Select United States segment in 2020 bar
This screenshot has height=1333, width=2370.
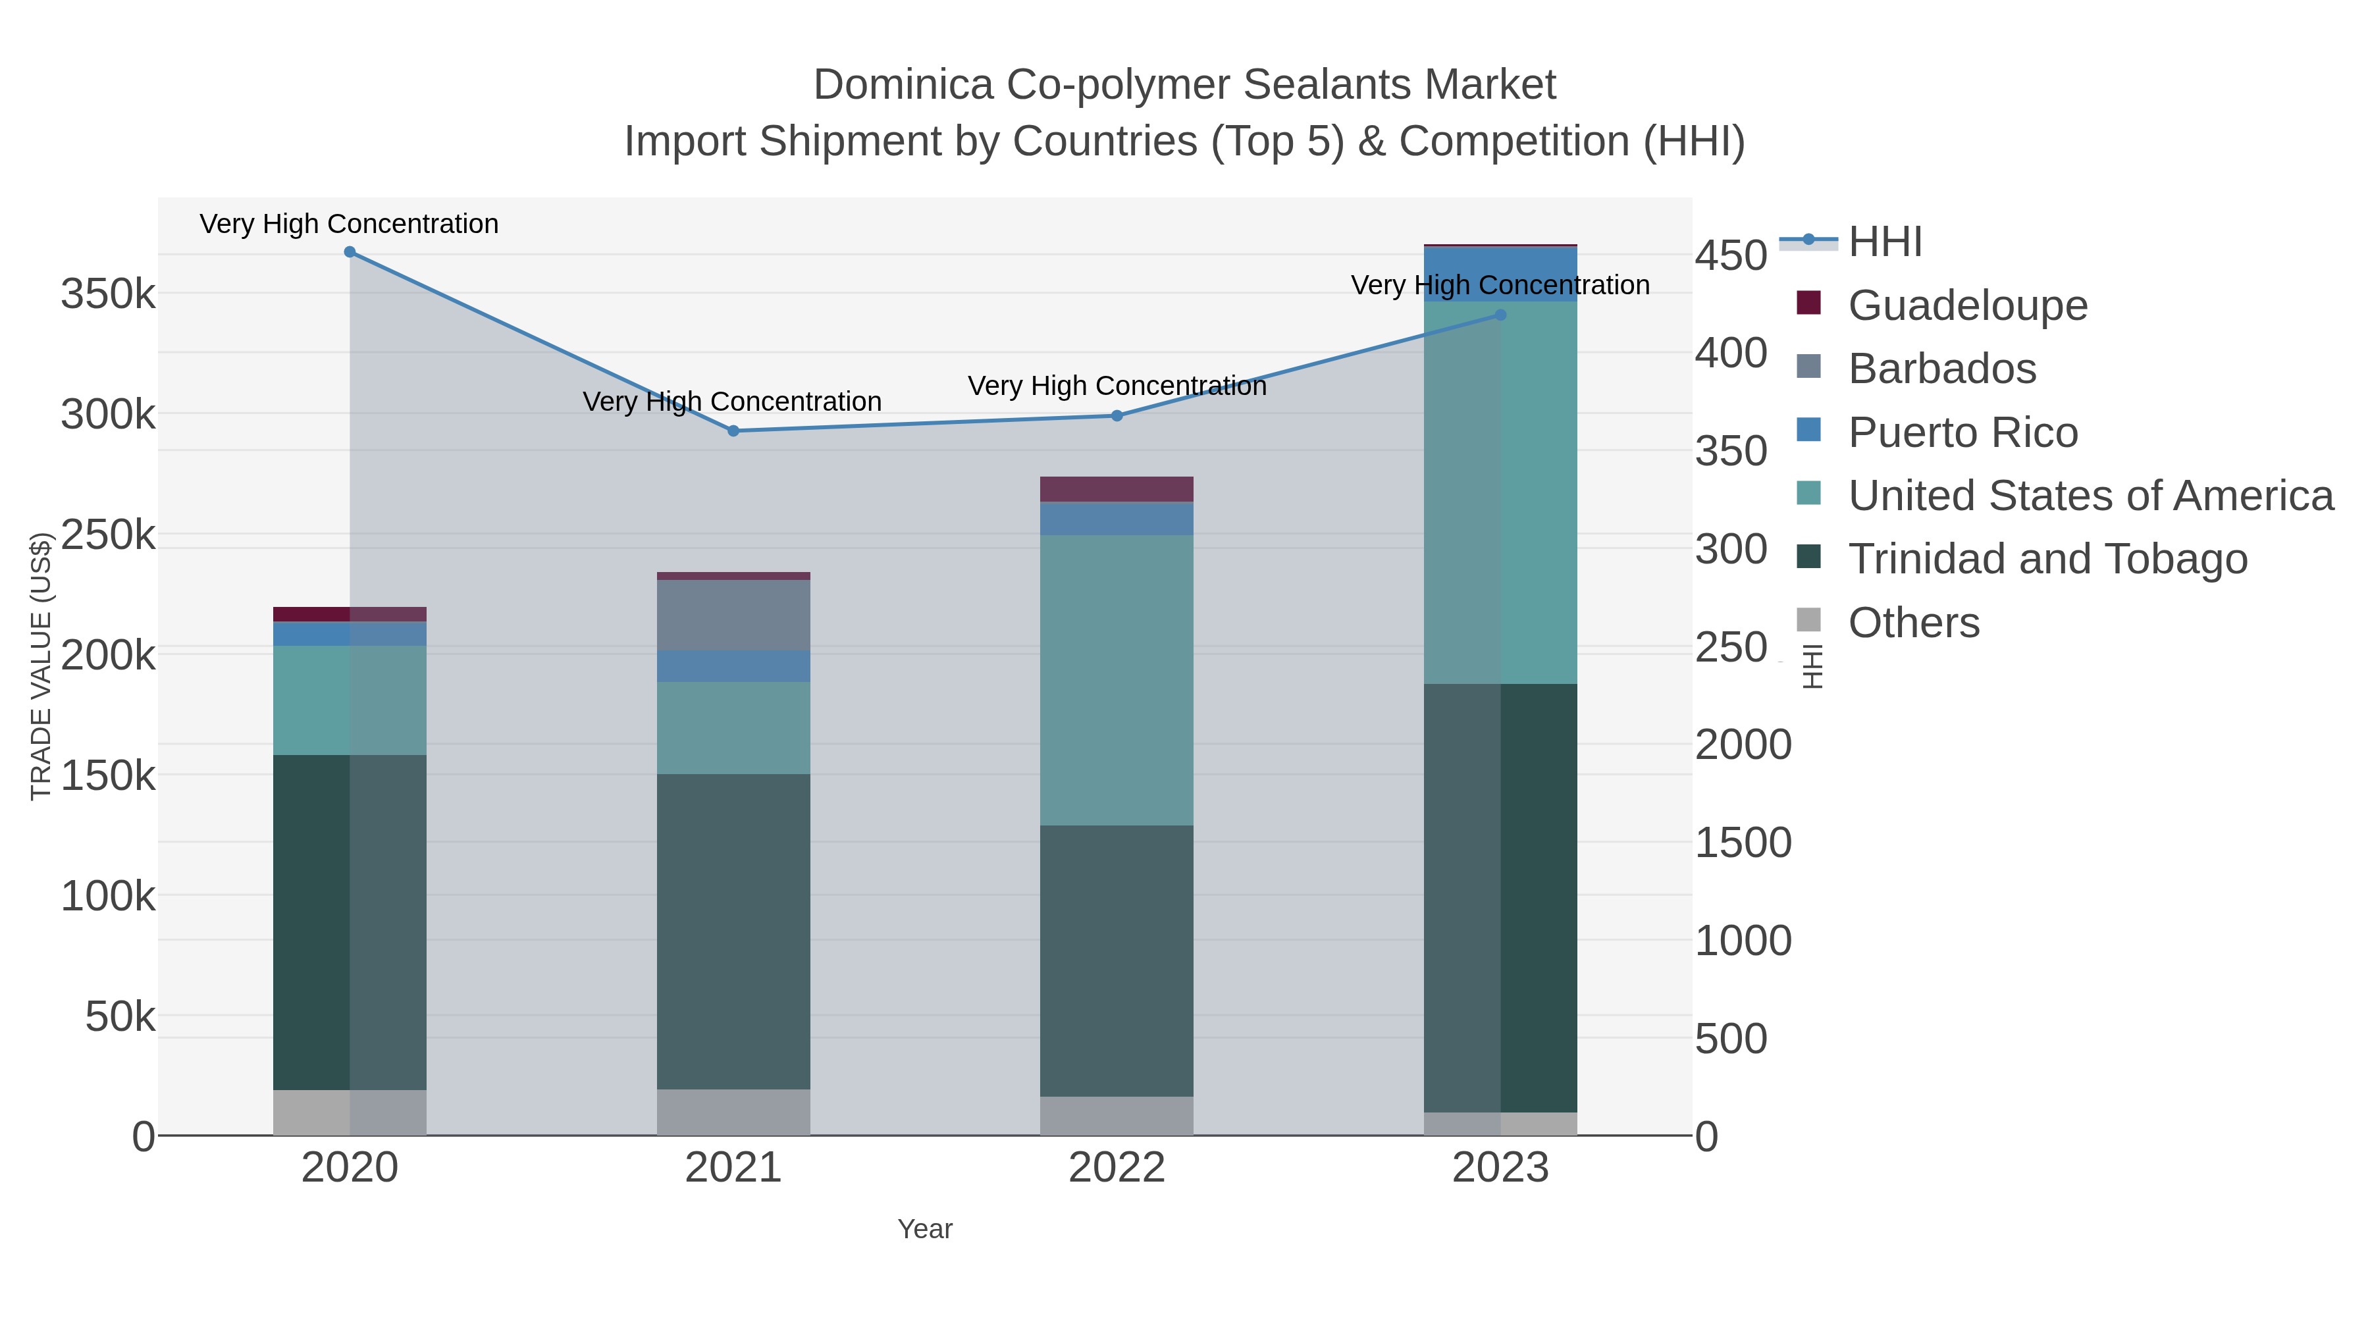pos(350,700)
